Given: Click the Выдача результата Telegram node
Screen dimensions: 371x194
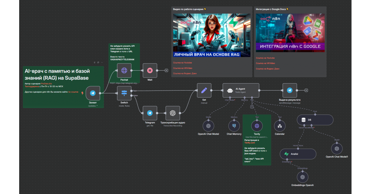Looking at the screenshot, I should [290, 91].
